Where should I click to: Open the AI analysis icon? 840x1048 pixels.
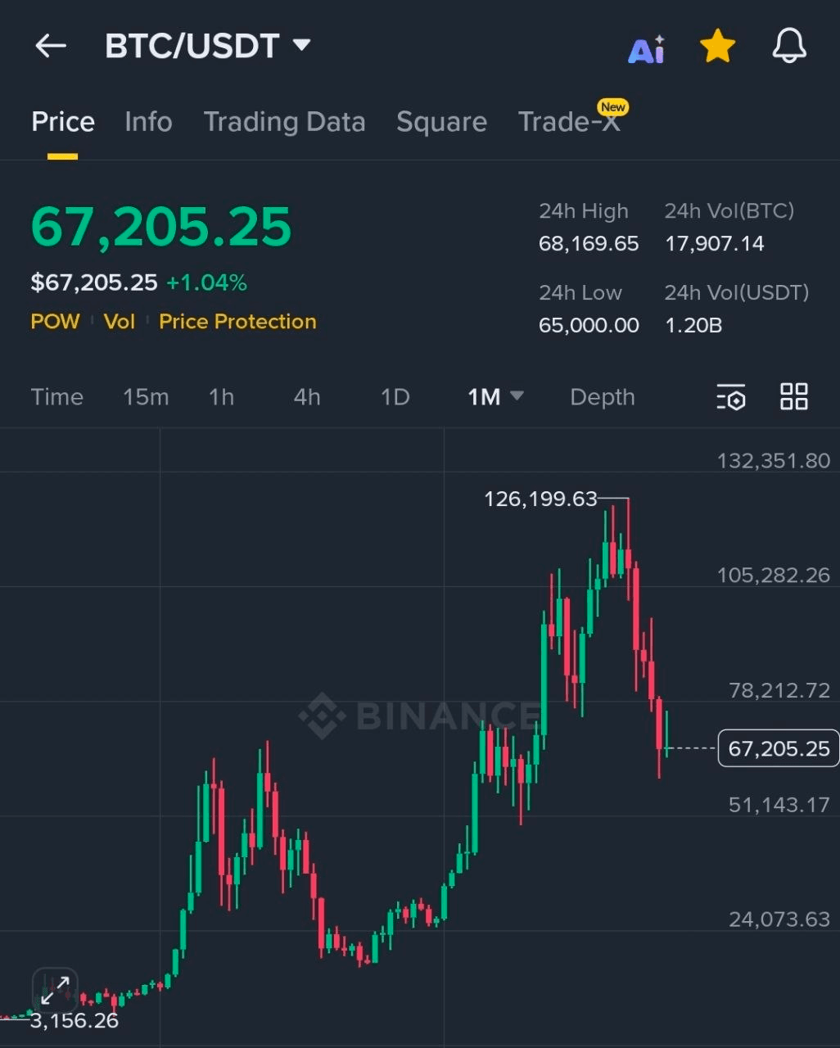(x=646, y=48)
